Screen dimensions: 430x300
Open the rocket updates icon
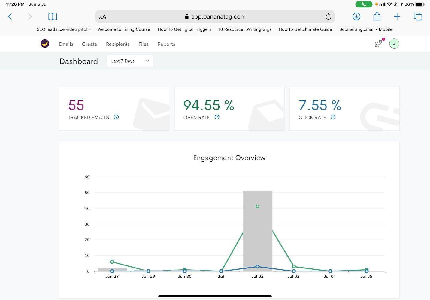[378, 44]
